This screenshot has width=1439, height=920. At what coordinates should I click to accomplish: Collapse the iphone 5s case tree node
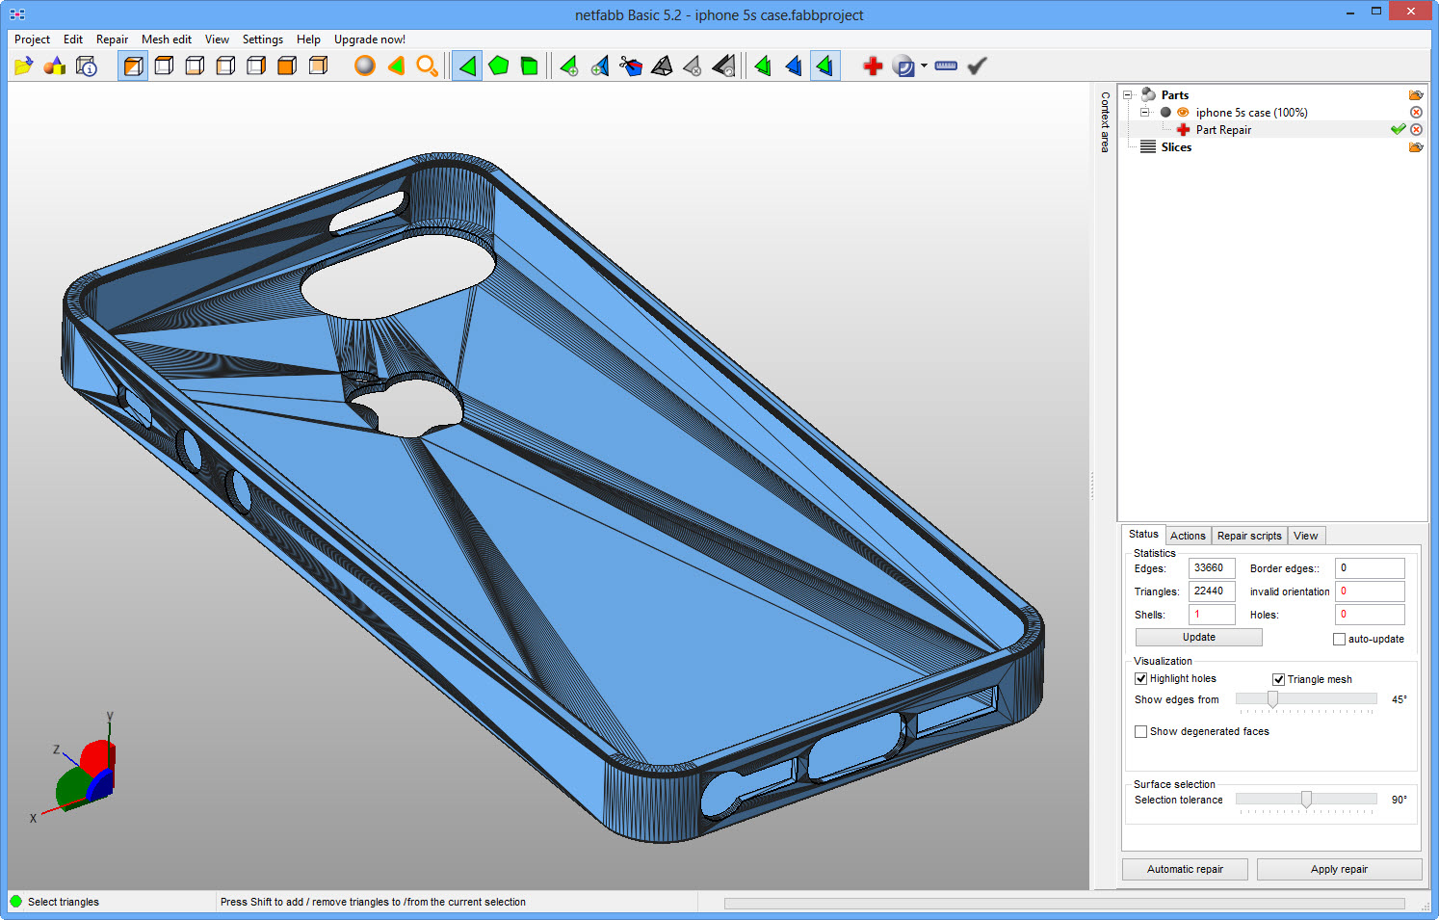pos(1145,112)
